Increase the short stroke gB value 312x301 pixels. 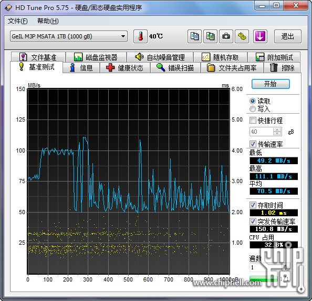point(277,129)
